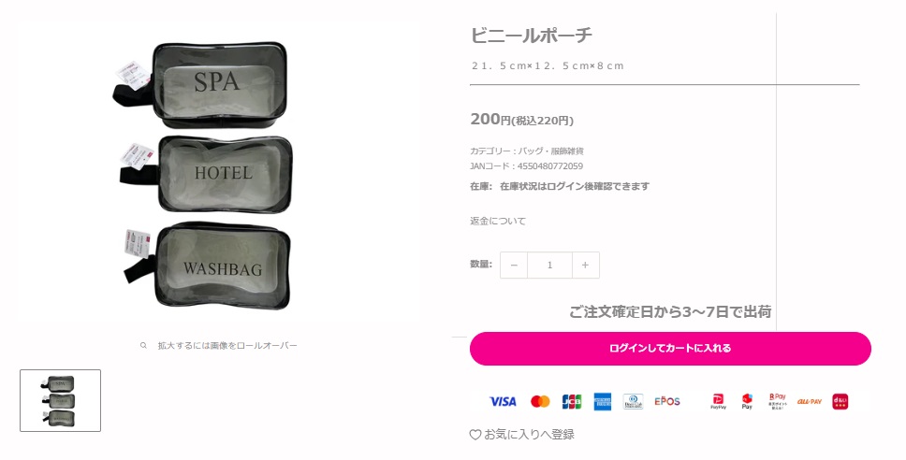Click the Mastercard logo icon

coord(540,401)
